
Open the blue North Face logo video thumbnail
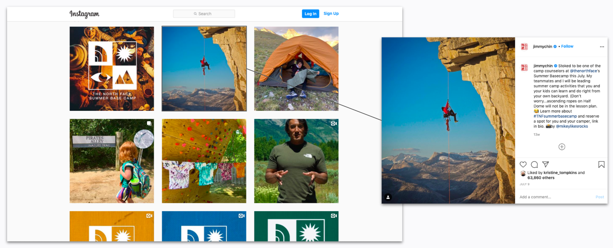tap(204, 226)
